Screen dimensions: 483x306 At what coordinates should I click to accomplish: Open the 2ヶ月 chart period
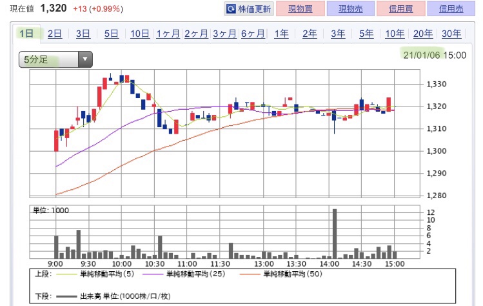pos(197,34)
